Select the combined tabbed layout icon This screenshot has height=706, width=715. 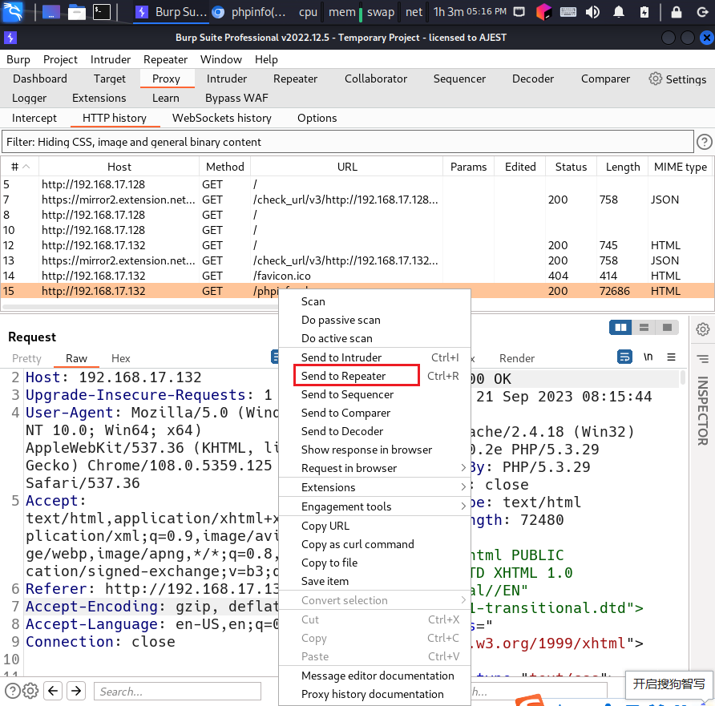click(667, 327)
